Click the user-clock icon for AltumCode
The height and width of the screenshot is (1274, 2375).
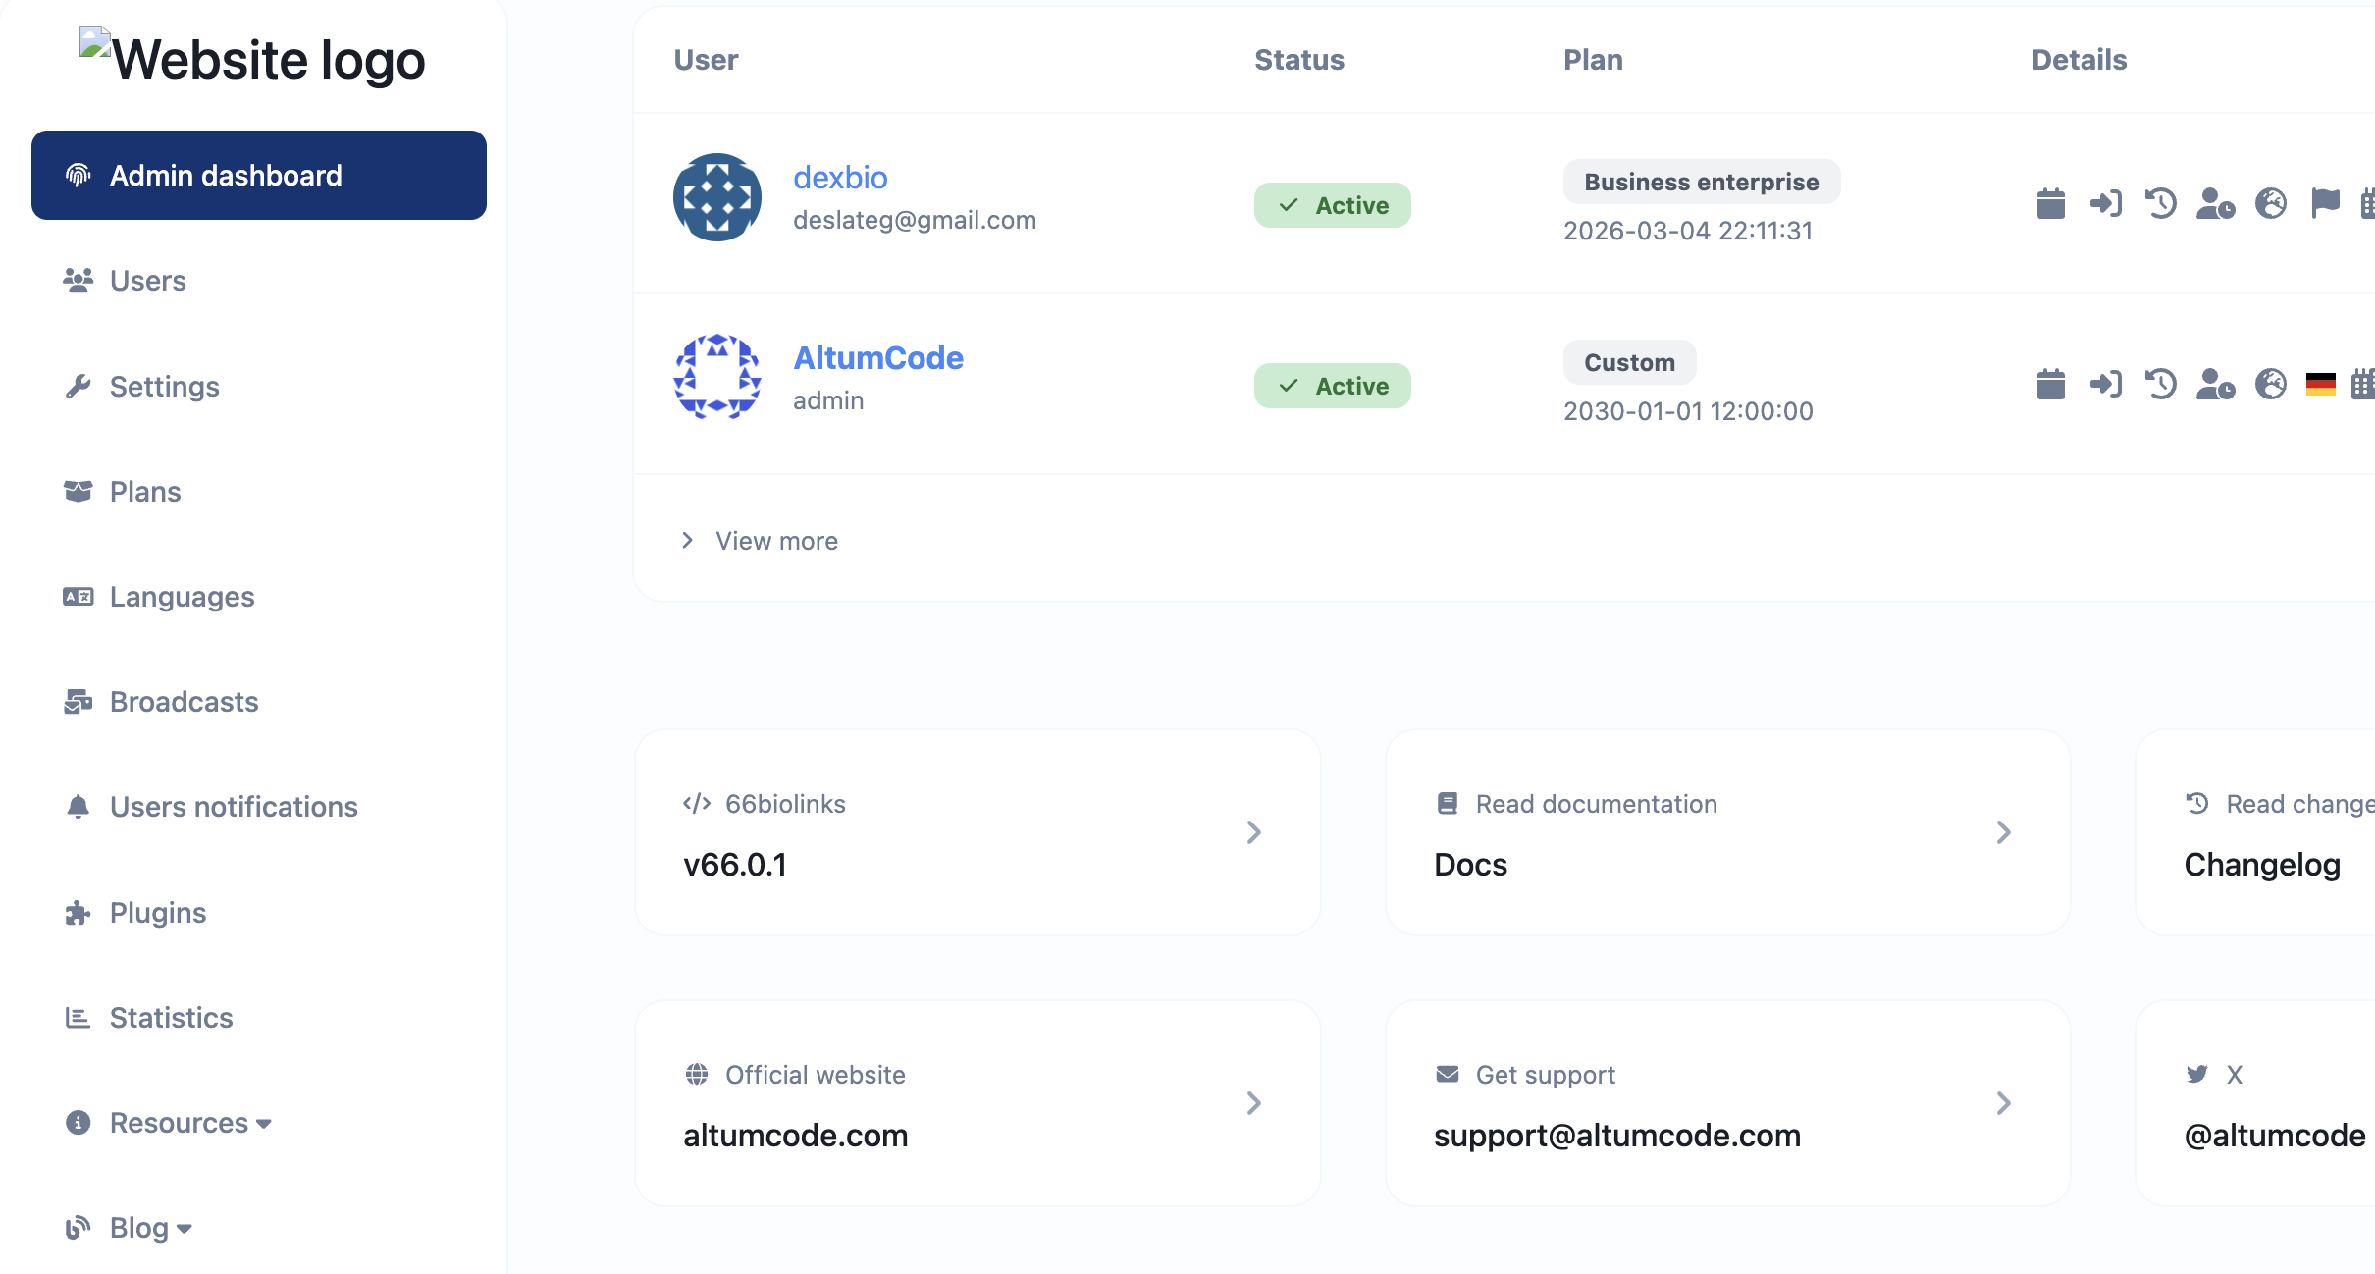pos(2215,384)
